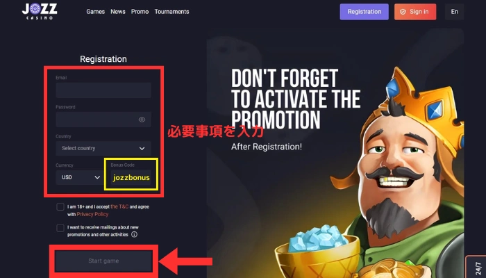486x278 pixels.
Task: Open the 24/7 support tab
Action: point(478,268)
